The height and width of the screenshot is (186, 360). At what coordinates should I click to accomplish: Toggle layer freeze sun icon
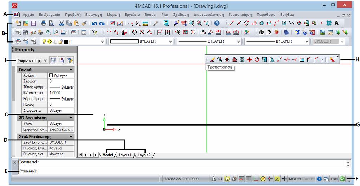pos(50,41)
